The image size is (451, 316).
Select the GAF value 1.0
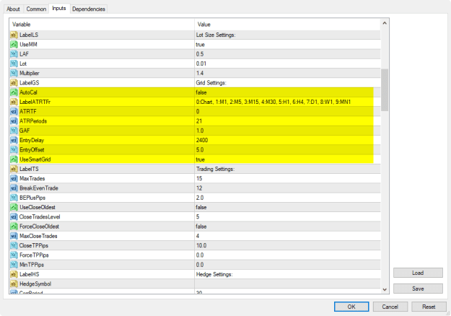200,131
